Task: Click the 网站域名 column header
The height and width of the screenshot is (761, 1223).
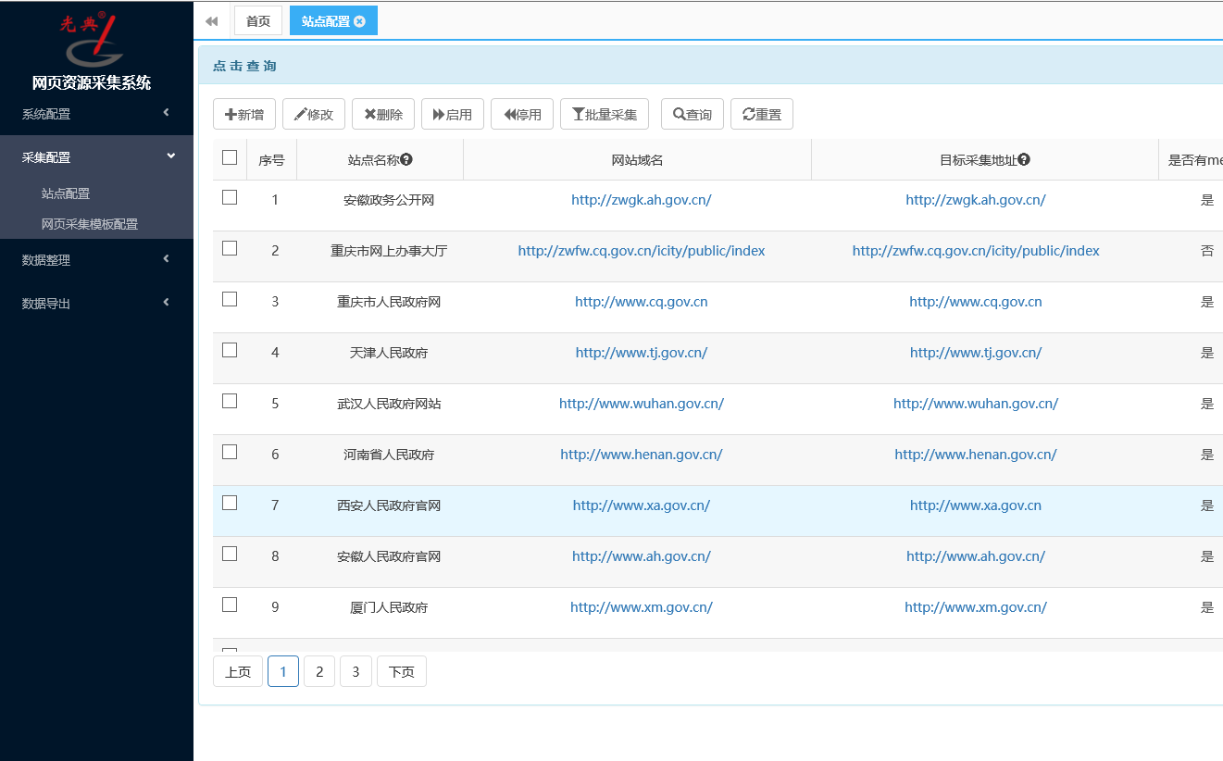Action: (638, 160)
